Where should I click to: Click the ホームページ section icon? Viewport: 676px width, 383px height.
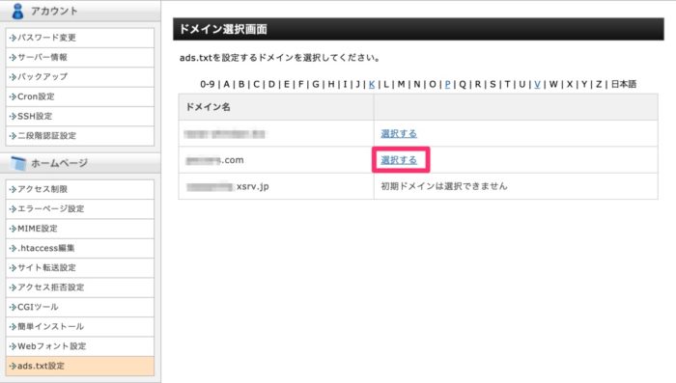point(18,163)
